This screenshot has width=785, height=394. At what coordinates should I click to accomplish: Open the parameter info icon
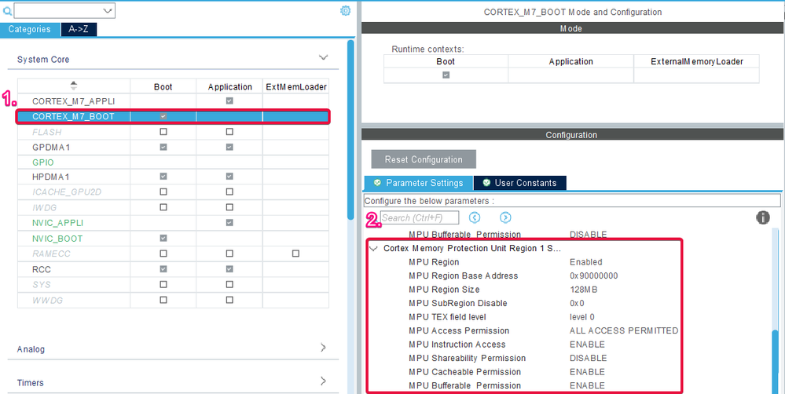pos(763,217)
